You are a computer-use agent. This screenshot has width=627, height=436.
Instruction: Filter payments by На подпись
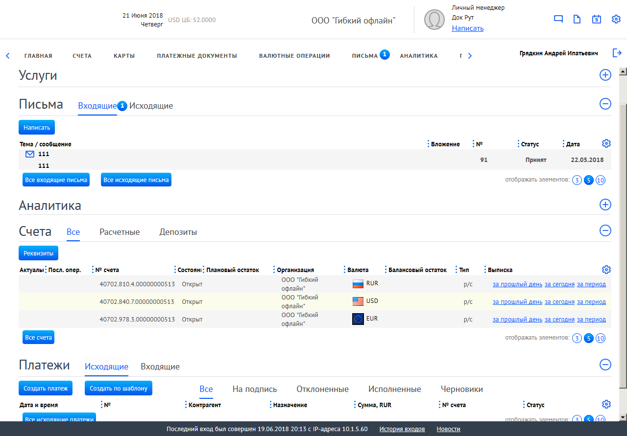click(255, 389)
